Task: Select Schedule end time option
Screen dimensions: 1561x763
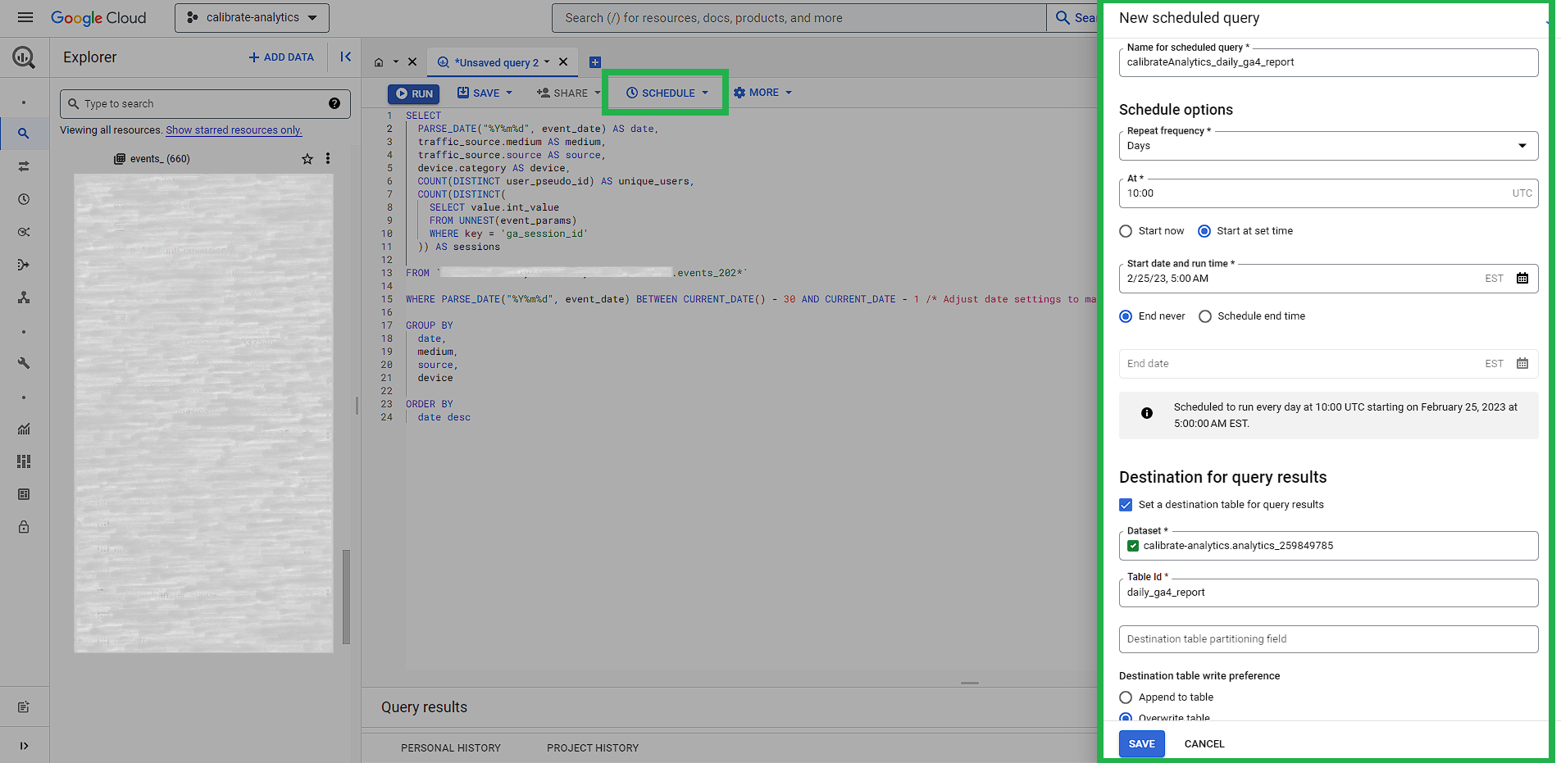Action: click(1205, 316)
